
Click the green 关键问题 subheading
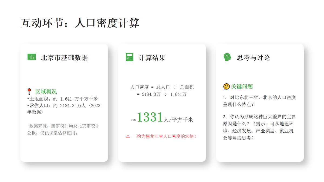pos(242,87)
